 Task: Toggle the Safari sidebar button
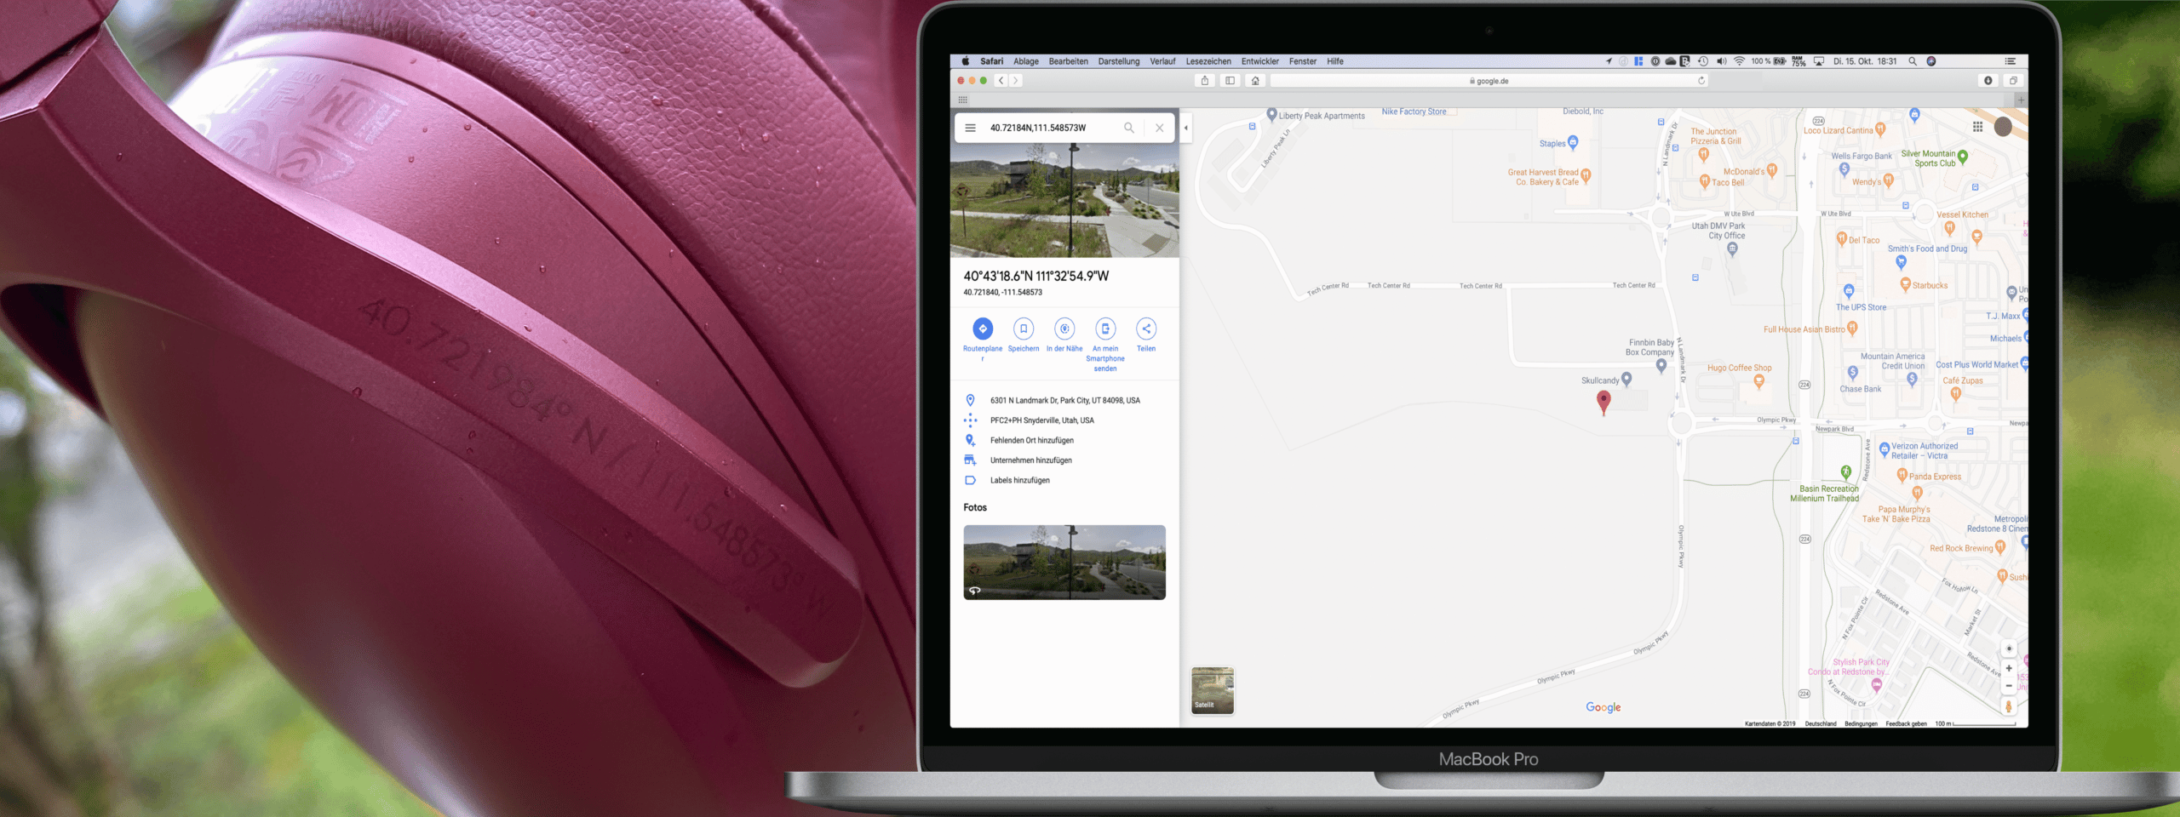(1230, 81)
